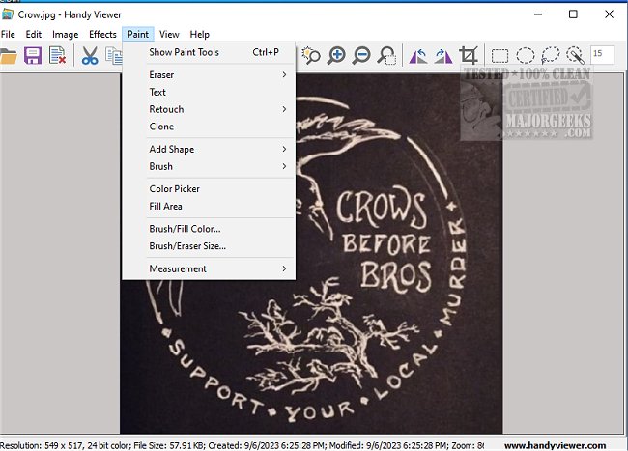Select the elliptical selection tool
This screenshot has height=451, width=628.
[526, 56]
